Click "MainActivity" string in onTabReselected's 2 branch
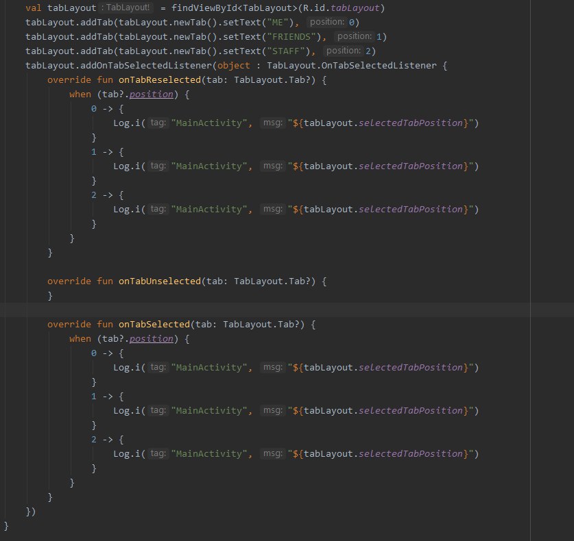 click(x=209, y=209)
